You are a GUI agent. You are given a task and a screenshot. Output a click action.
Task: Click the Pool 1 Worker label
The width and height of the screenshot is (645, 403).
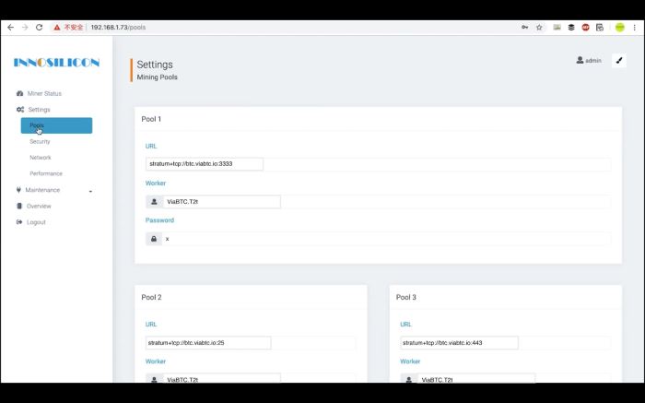tap(156, 184)
